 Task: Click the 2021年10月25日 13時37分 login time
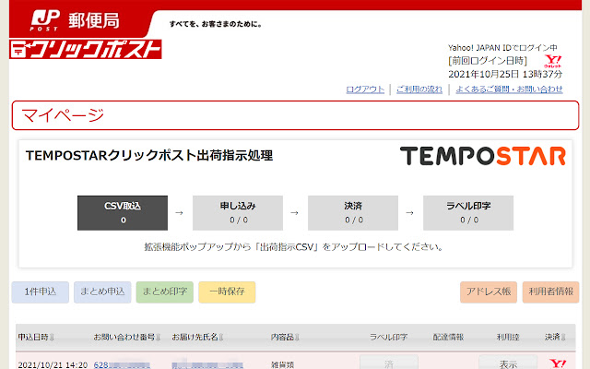pos(505,74)
